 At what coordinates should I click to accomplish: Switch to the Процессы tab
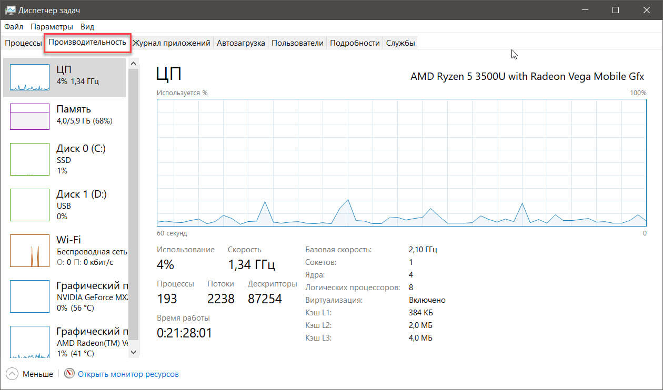click(x=23, y=43)
